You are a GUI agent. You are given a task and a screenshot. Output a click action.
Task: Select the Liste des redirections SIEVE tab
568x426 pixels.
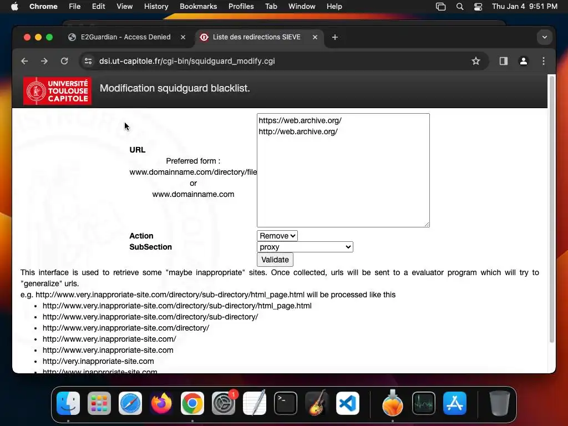click(x=256, y=37)
